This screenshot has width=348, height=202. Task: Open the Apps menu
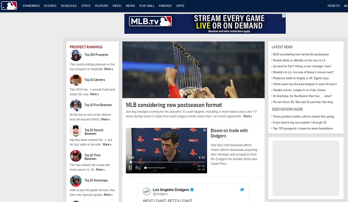[180, 6]
